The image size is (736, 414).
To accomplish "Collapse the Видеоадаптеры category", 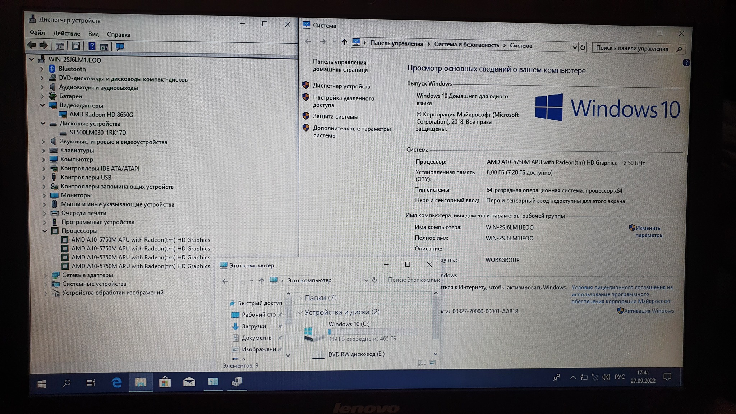I will (42, 105).
